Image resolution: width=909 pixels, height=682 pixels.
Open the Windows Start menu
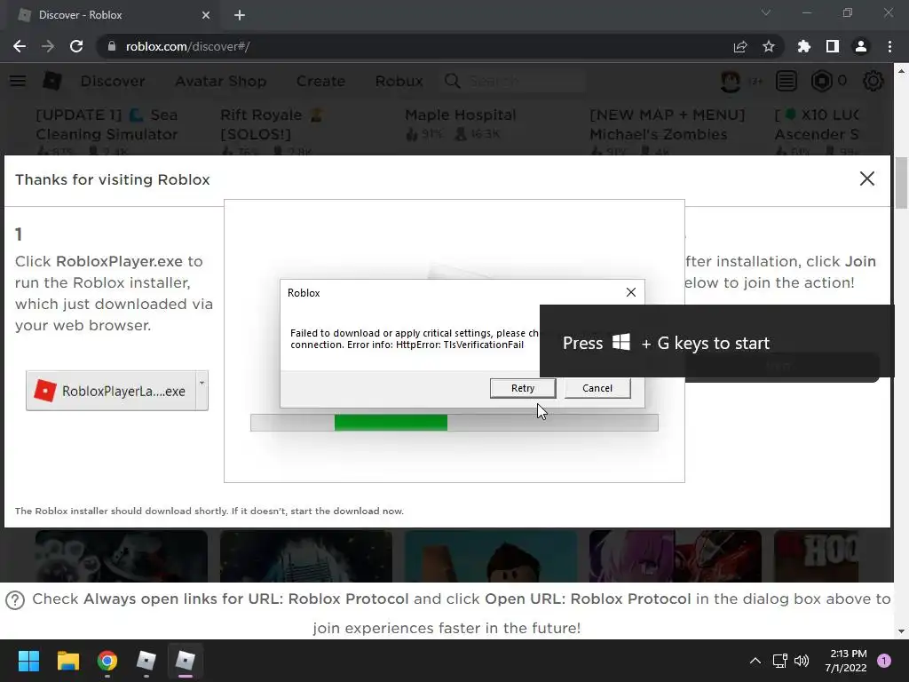pyautogui.click(x=28, y=661)
